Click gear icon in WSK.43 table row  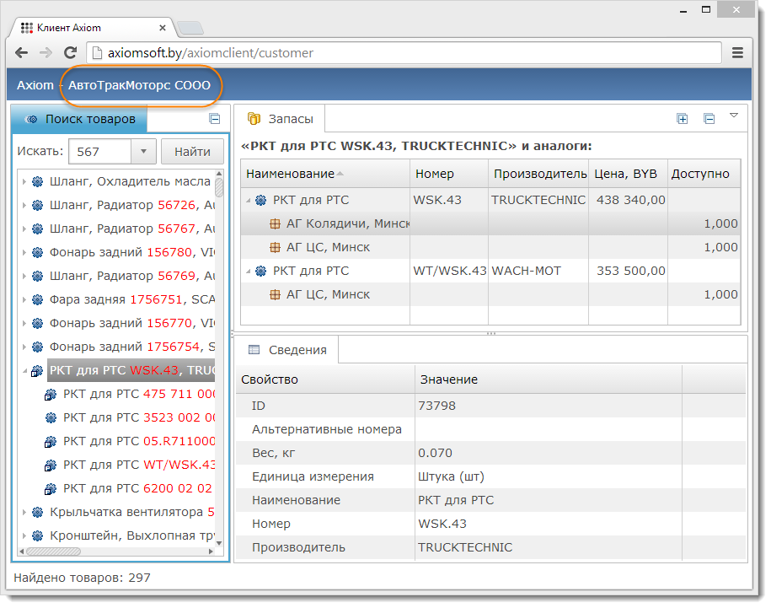tap(261, 200)
